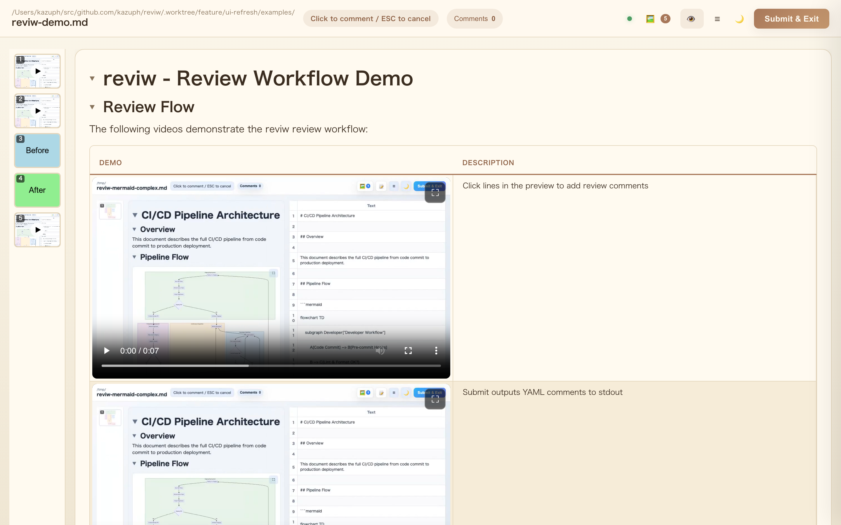Click the reviw-demo.md file name
Image resolution: width=841 pixels, height=525 pixels.
[50, 22]
